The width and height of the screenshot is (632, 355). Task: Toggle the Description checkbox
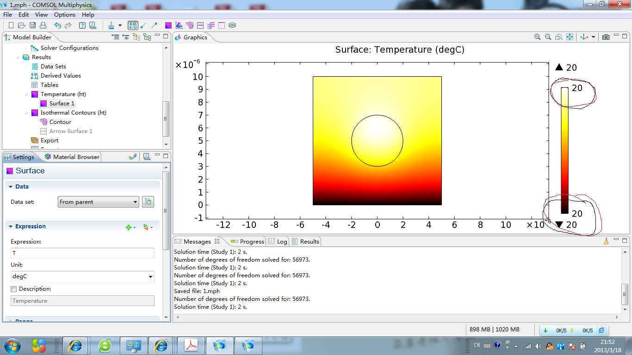14,289
